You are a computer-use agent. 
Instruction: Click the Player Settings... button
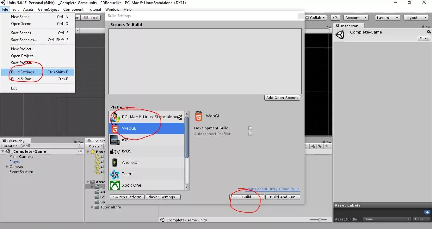click(163, 197)
